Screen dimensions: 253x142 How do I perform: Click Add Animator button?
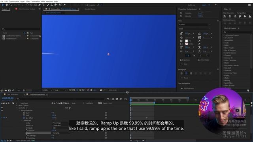click(x=187, y=88)
